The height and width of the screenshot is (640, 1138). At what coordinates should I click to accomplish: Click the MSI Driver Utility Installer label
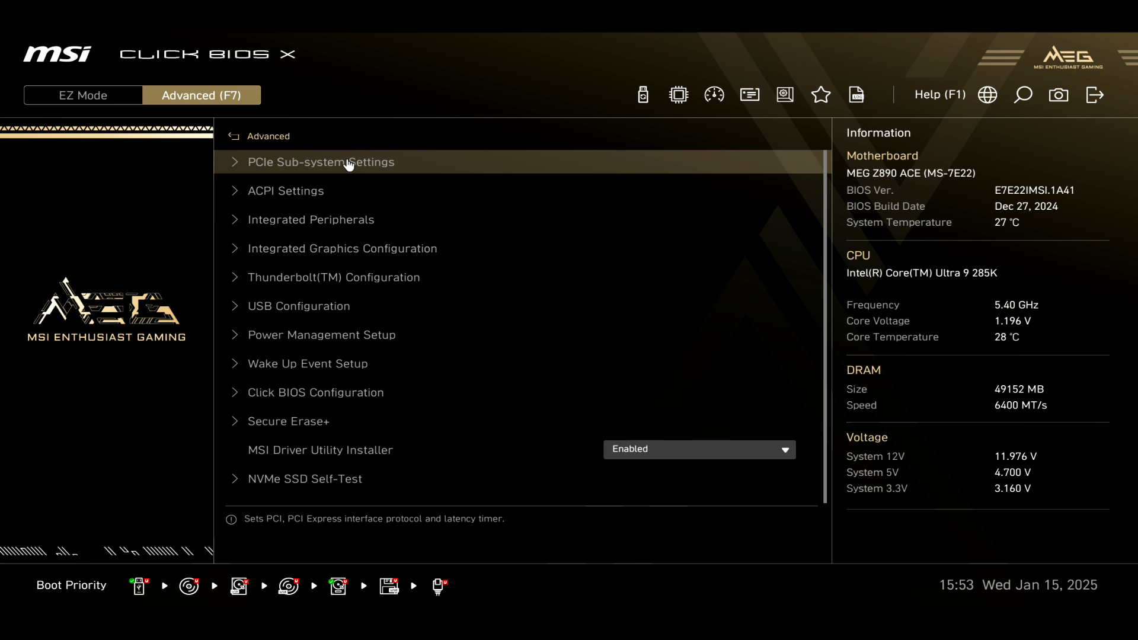point(320,450)
